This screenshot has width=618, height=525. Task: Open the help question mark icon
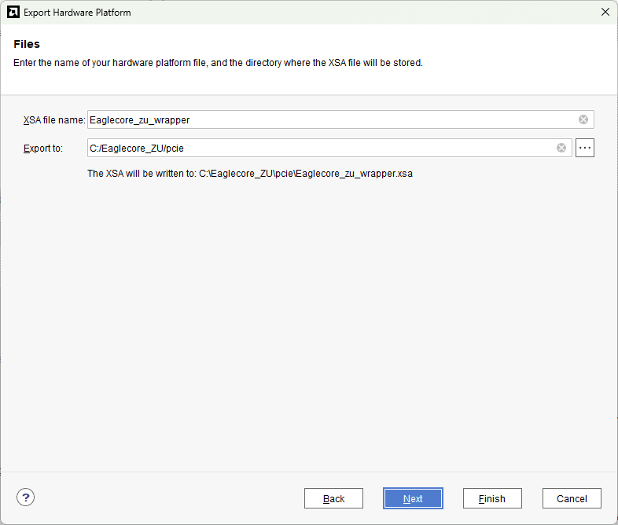point(26,497)
